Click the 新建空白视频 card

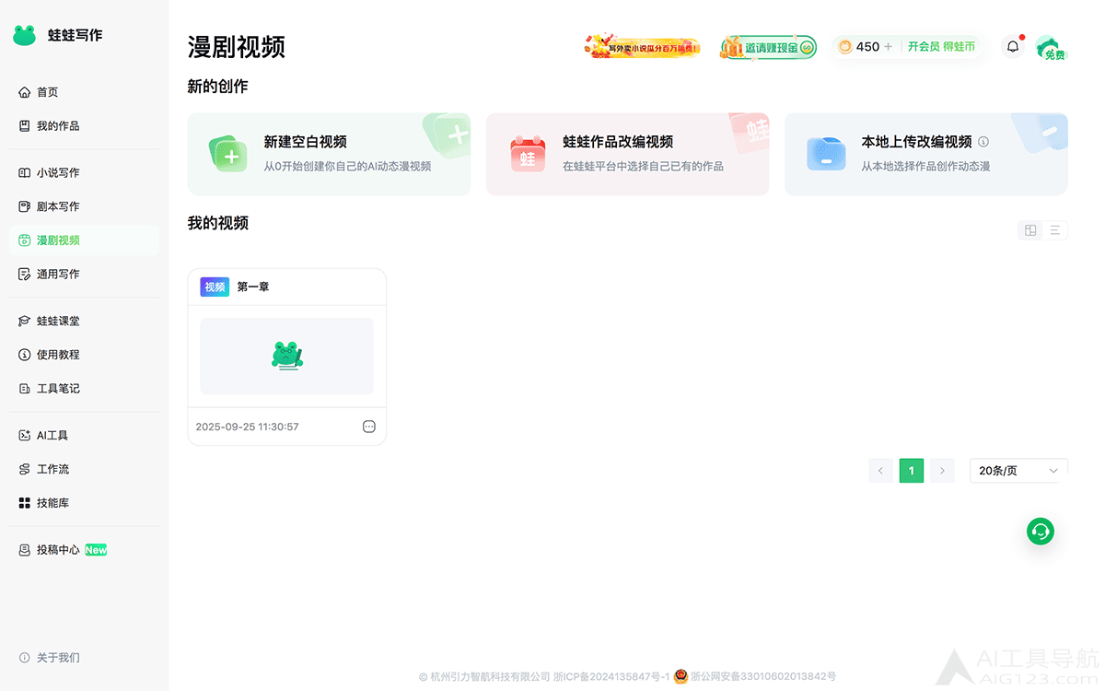(x=329, y=155)
